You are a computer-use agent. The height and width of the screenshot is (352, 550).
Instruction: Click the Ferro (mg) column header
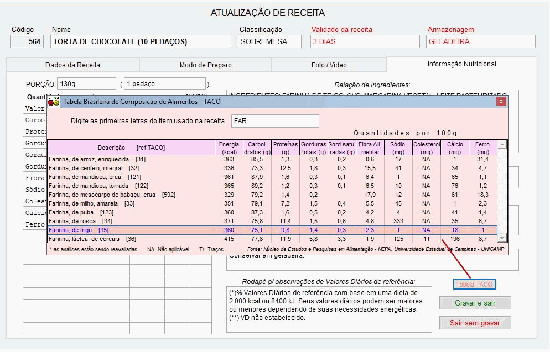482,148
